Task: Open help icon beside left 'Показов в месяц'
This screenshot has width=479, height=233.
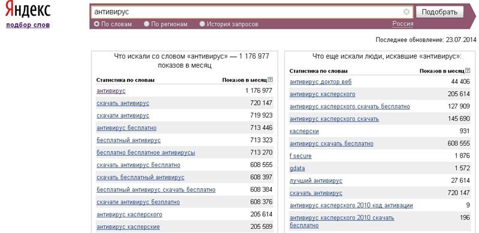Action: (270, 80)
